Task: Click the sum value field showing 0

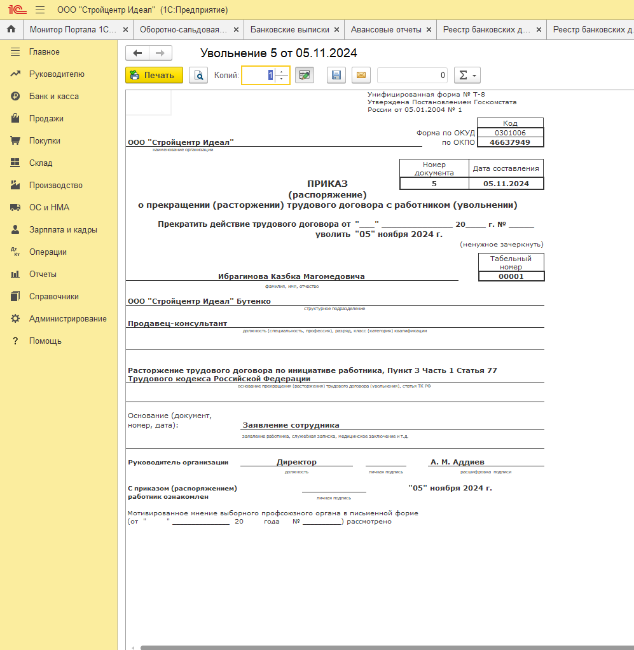Action: [412, 76]
